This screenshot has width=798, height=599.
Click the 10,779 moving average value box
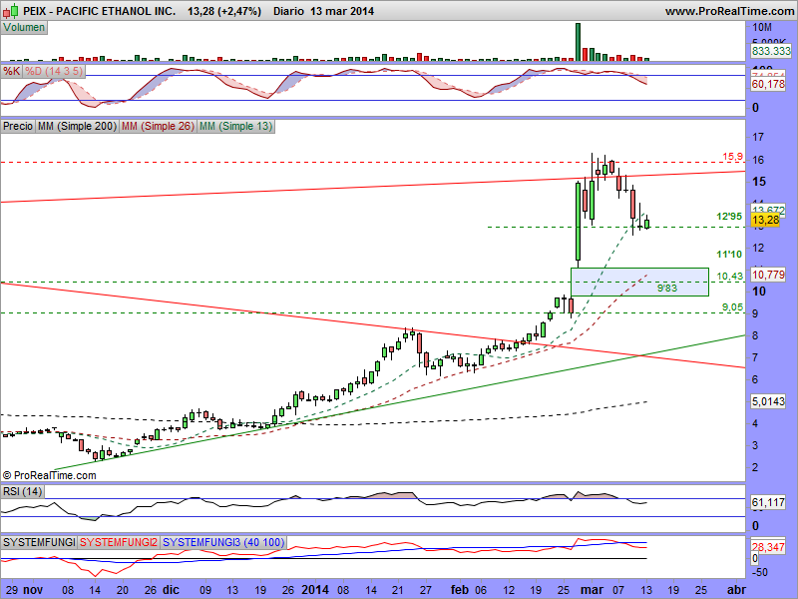click(768, 275)
